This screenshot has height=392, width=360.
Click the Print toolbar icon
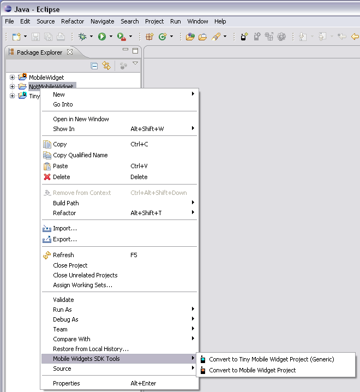[61, 37]
